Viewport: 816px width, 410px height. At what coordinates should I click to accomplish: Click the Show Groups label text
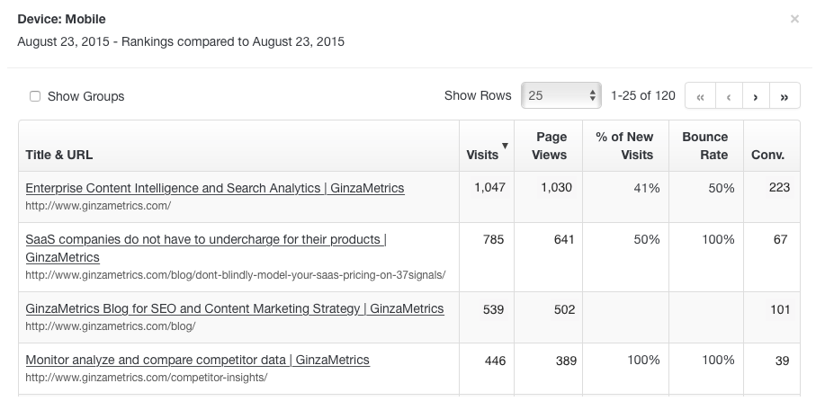(85, 96)
